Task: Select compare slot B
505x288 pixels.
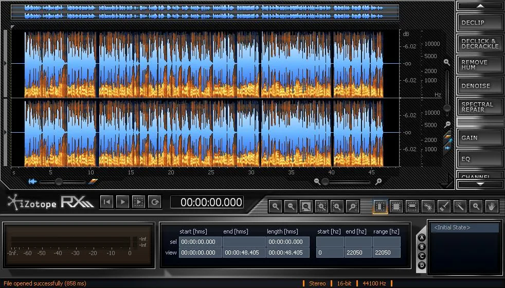Action: point(422,247)
